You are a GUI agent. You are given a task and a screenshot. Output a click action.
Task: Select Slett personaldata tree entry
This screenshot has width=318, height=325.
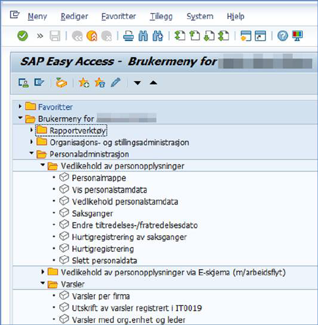(x=105, y=261)
